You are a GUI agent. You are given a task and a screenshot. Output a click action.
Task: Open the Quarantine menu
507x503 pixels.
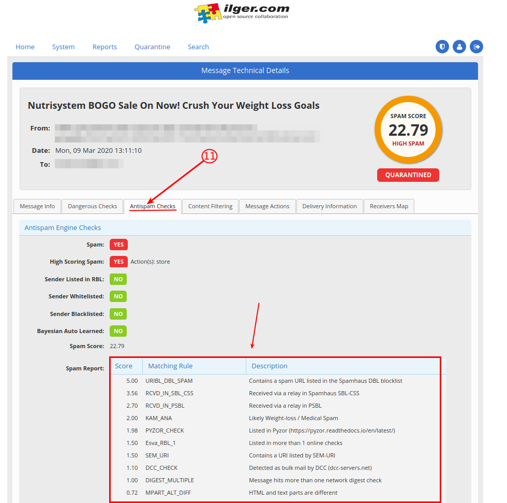[152, 47]
